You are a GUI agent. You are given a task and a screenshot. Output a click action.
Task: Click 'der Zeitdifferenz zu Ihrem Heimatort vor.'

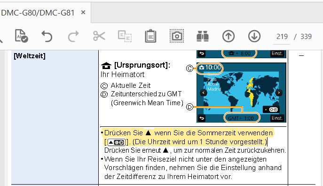(x=168, y=177)
